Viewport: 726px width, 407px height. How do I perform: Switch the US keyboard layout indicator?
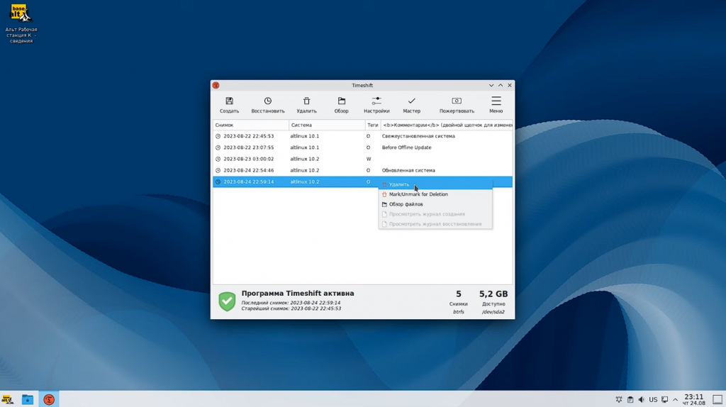coord(653,400)
